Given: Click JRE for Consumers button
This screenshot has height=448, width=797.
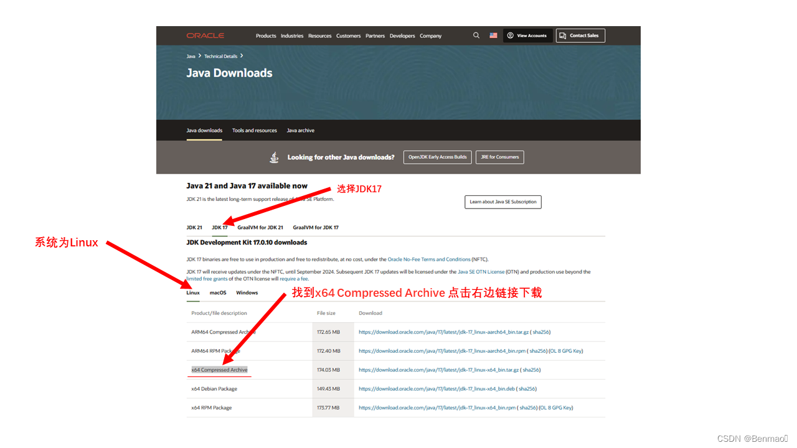Looking at the screenshot, I should [x=500, y=157].
